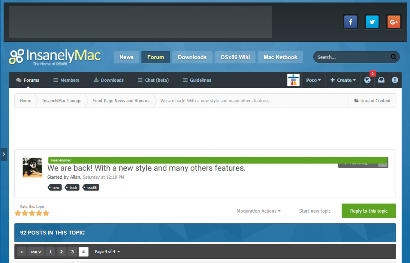Rate the topic with first star

tap(18, 213)
